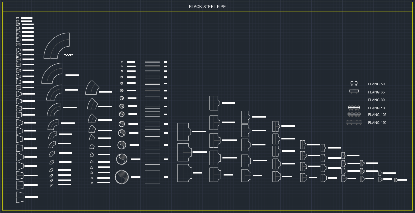Select the largest 90-degree elbow block
415x213 pixels.
(57, 45)
